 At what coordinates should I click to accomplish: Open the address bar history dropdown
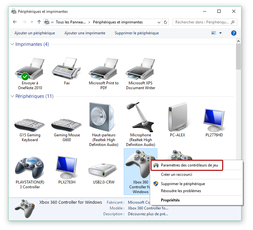[159, 22]
